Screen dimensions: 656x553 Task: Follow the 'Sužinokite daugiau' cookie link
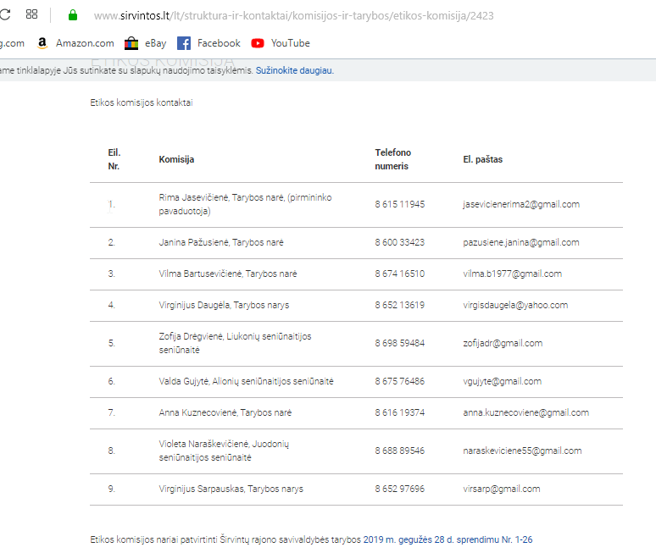coord(294,70)
